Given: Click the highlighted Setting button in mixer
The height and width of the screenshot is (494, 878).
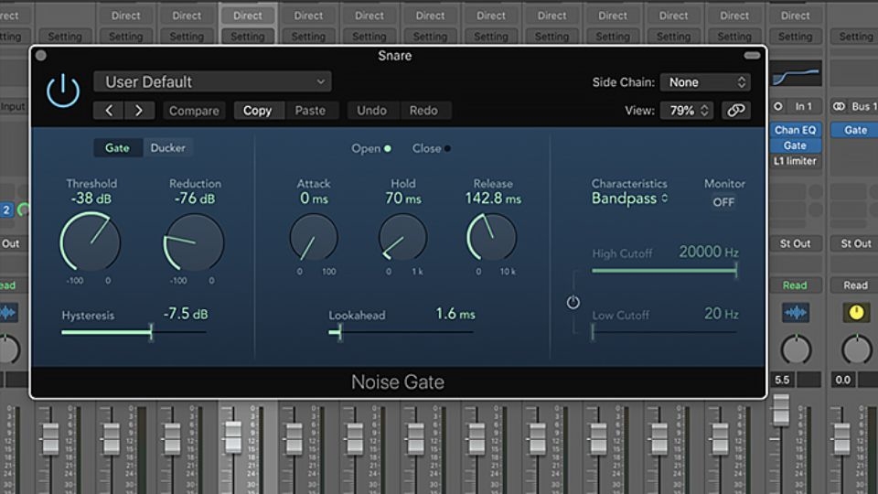Looking at the screenshot, I should pyautogui.click(x=248, y=37).
